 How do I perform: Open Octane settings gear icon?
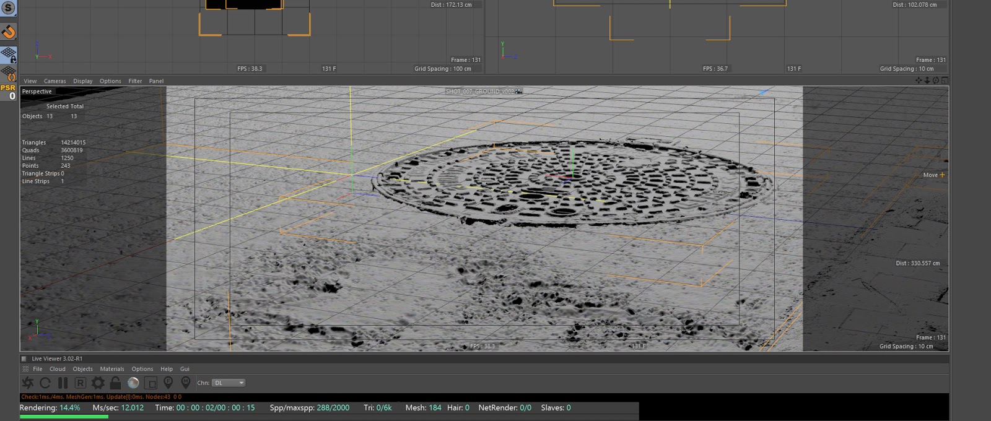98,383
